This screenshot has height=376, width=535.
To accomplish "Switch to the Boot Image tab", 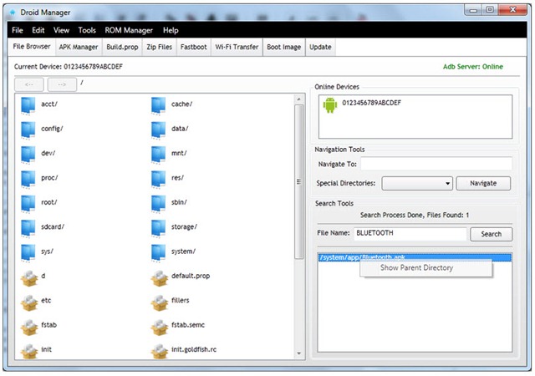I will [x=284, y=47].
